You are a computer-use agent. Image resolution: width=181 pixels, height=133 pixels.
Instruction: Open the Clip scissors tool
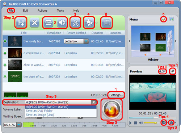tap(76, 22)
